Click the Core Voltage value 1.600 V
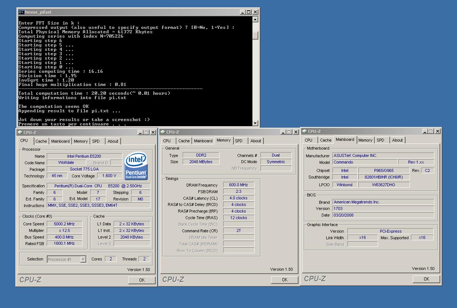Viewport: 457px width, 308px height. coord(109,176)
